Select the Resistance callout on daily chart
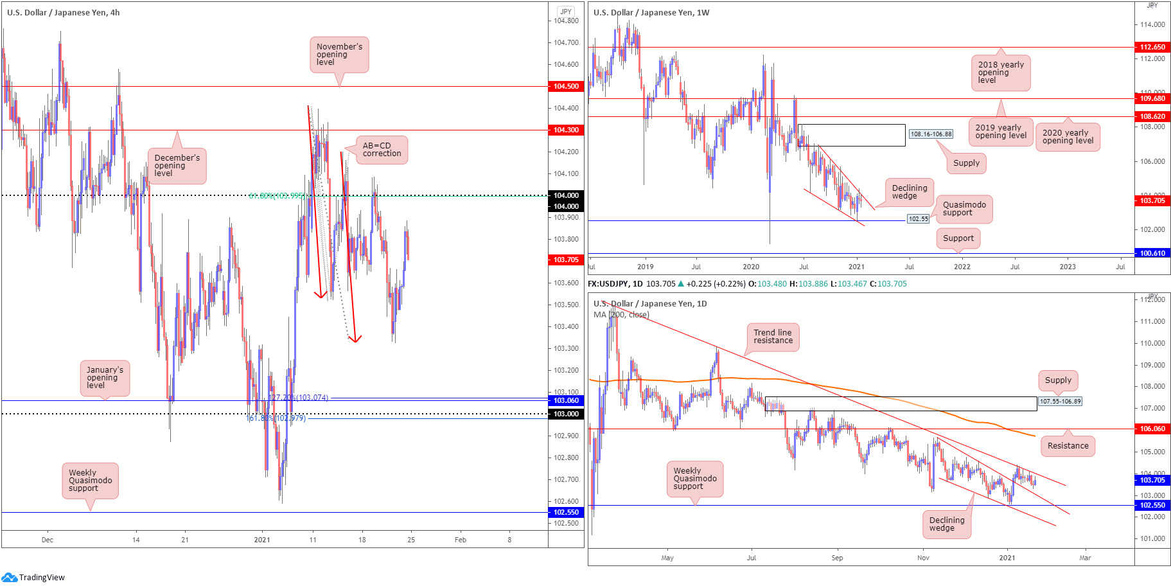 pyautogui.click(x=1068, y=446)
